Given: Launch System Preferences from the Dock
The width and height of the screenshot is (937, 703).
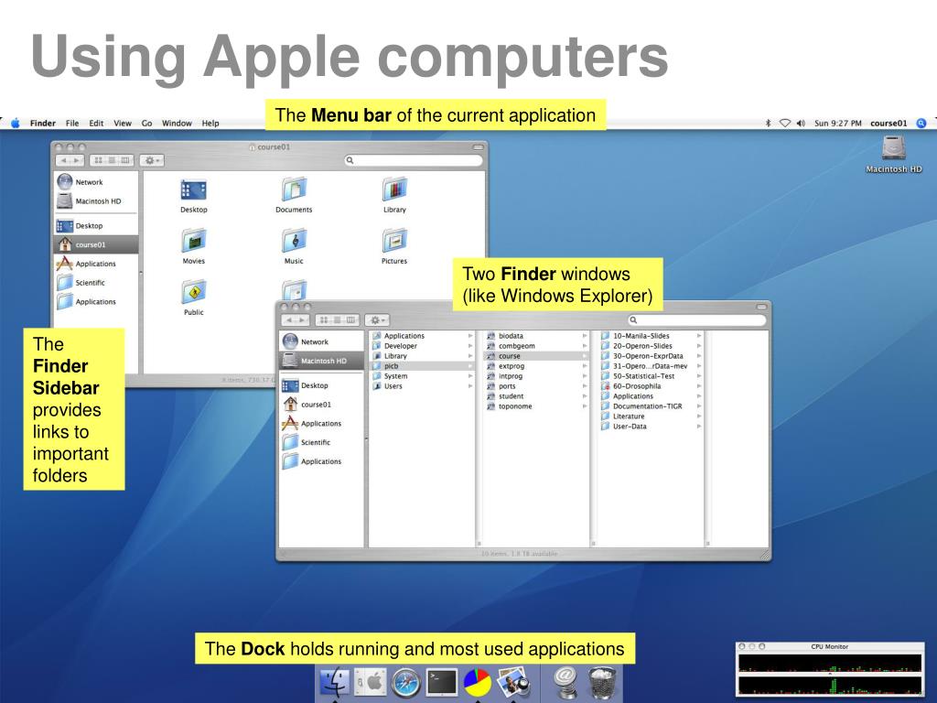Looking at the screenshot, I should [370, 683].
